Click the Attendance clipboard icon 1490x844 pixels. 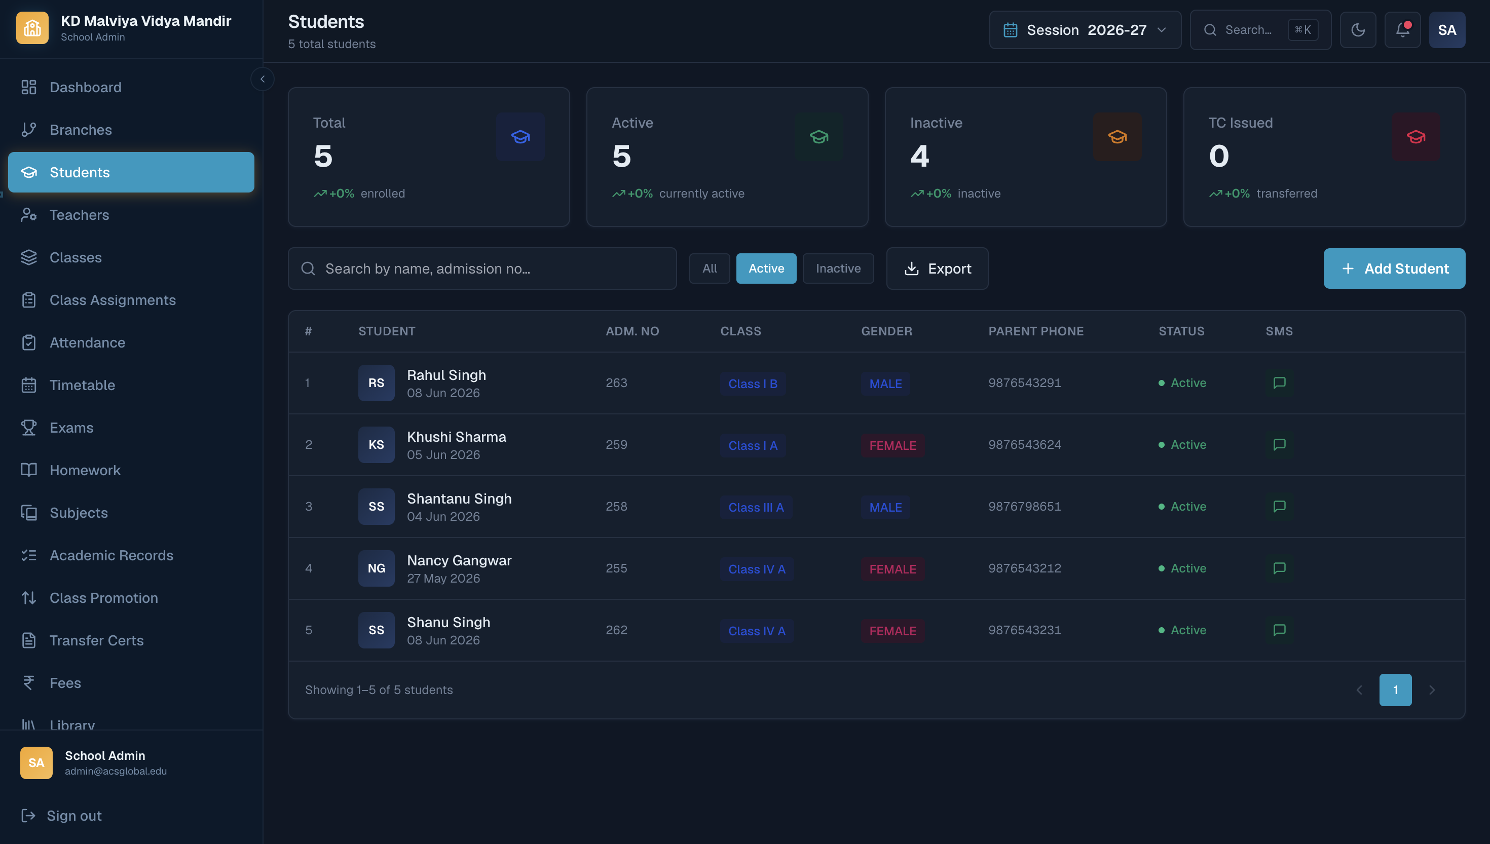[x=28, y=342]
